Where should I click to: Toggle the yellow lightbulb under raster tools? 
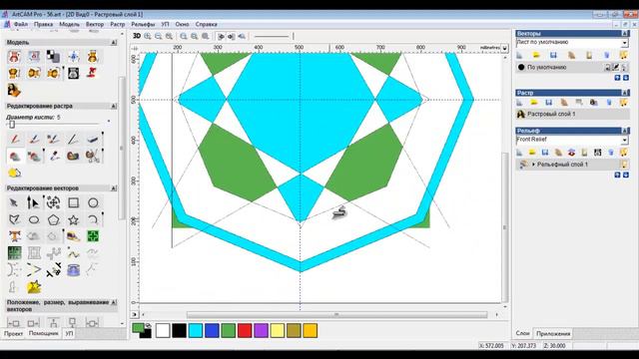(14, 173)
